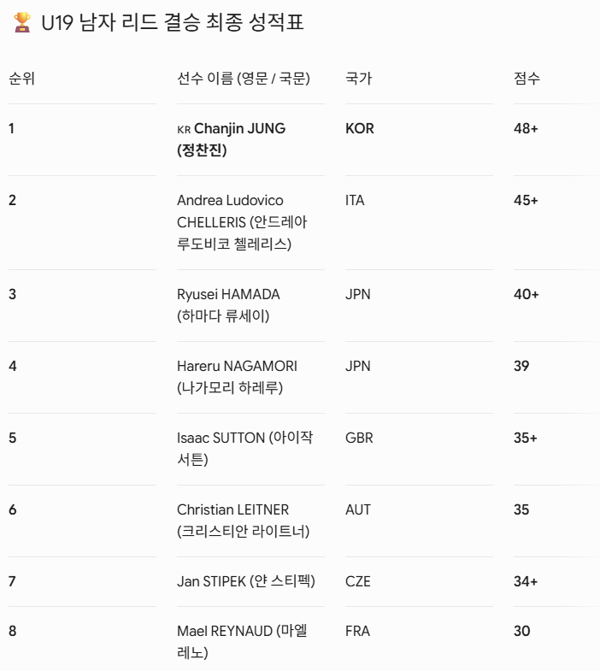Select Isaac SUTTON name cell
This screenshot has height=671, width=600.
[244, 449]
